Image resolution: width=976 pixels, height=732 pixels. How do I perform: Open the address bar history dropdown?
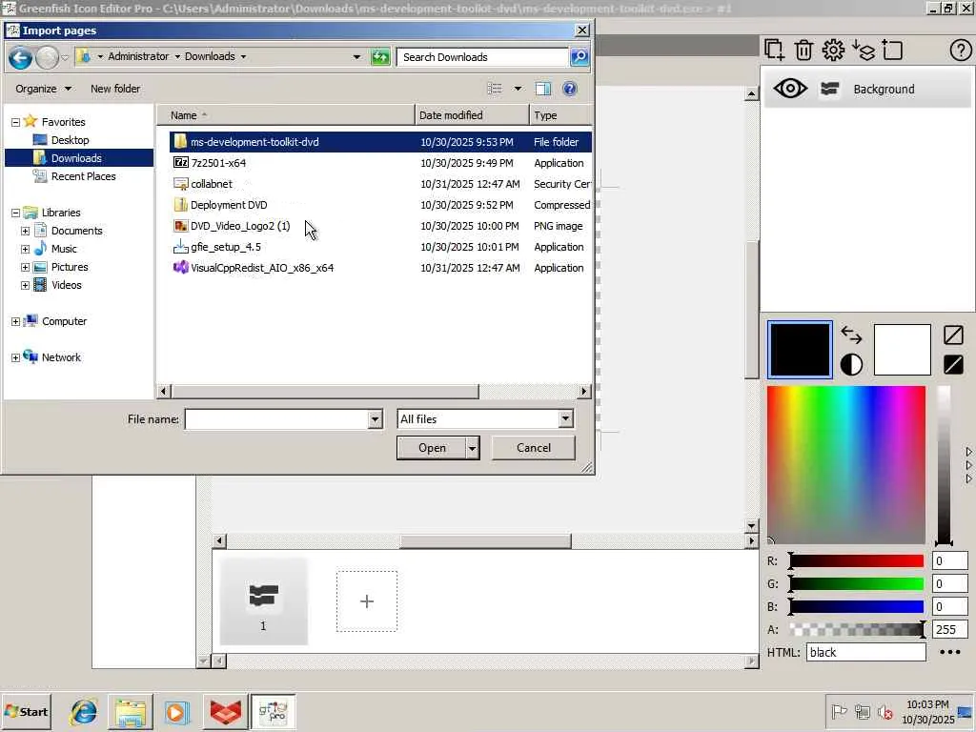356,56
